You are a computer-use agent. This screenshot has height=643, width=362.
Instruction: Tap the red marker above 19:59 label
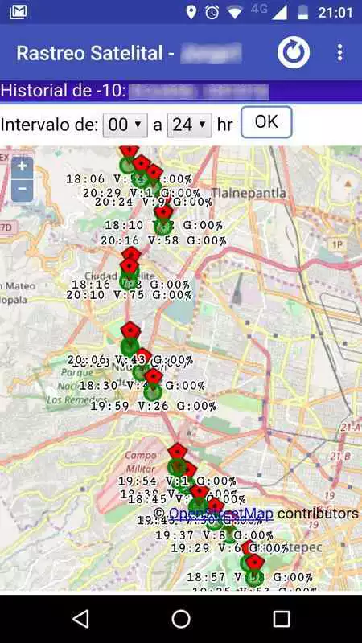coord(154,376)
